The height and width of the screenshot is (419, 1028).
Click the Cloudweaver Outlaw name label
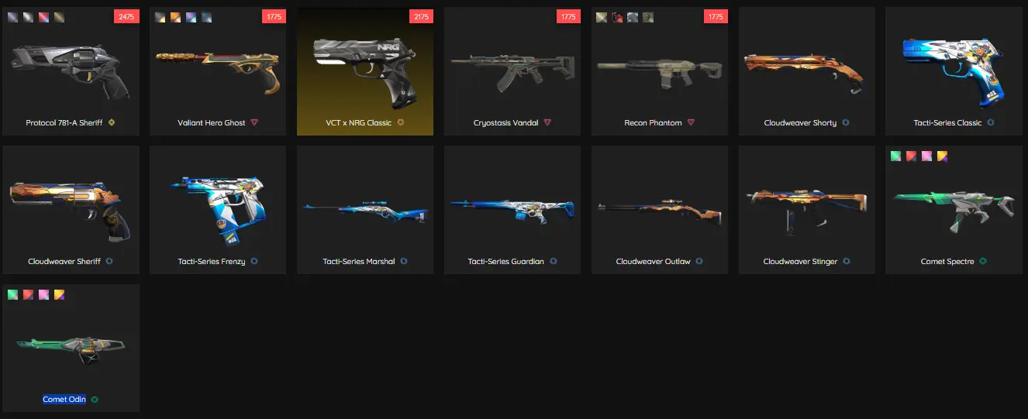653,261
